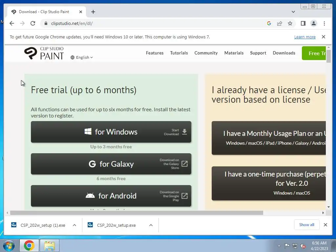Click the horizontal scrollbar left arrow
The height and width of the screenshot is (252, 336).
point(7,213)
